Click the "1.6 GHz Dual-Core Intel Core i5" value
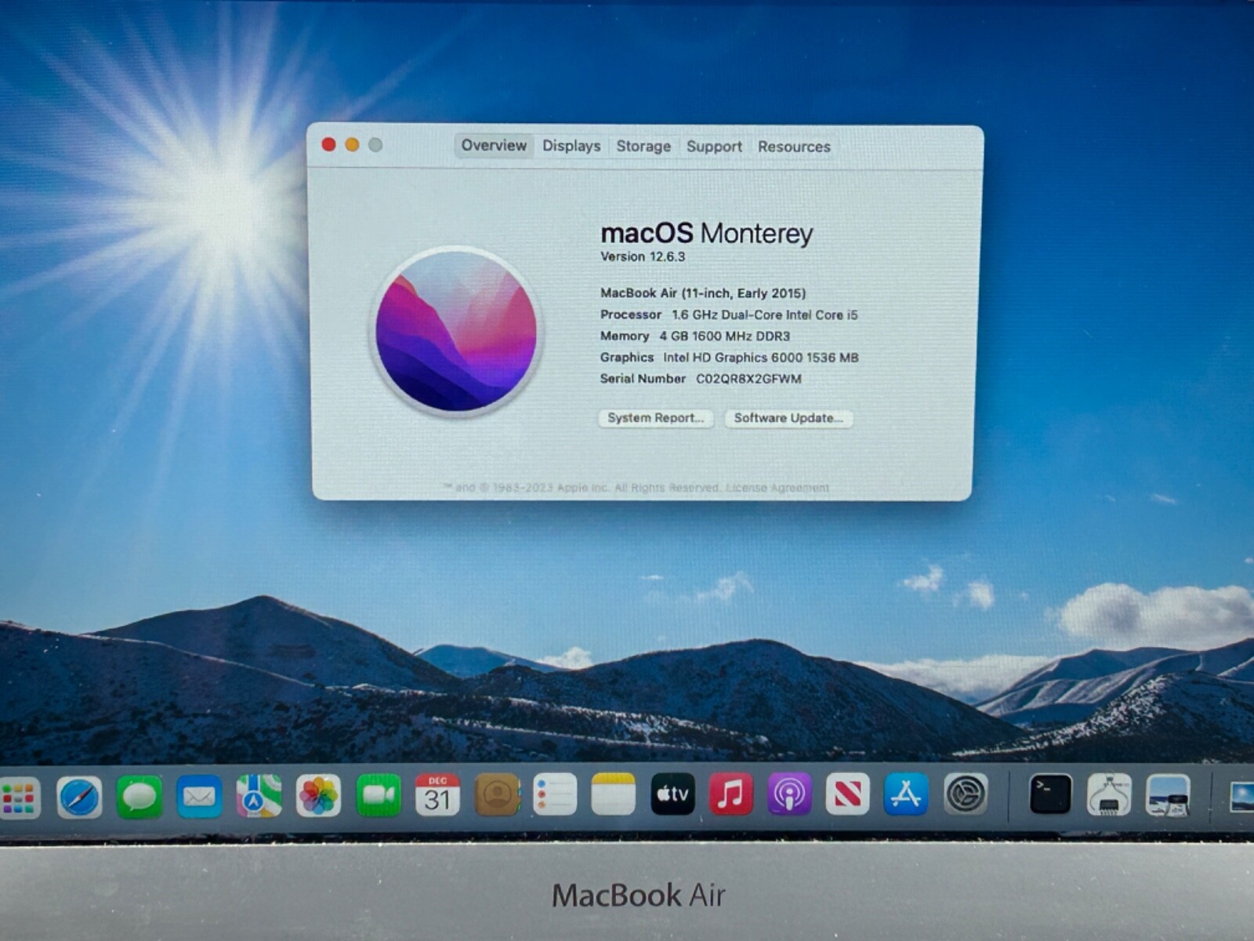Viewport: 1254px width, 941px height. click(765, 314)
